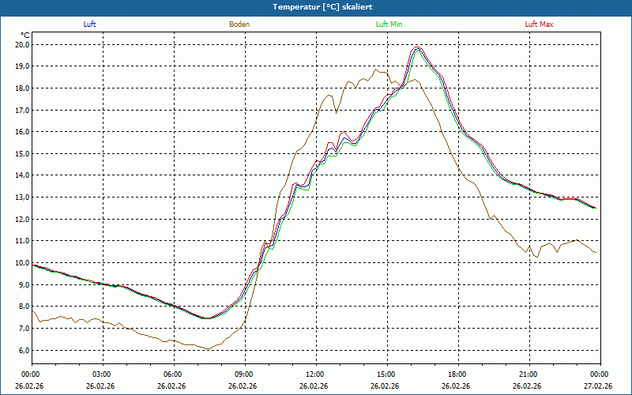Click the 'Temperatur [°C] skaliert' chart title
Image resolution: width=632 pixels, height=395 pixels.
[322, 7]
